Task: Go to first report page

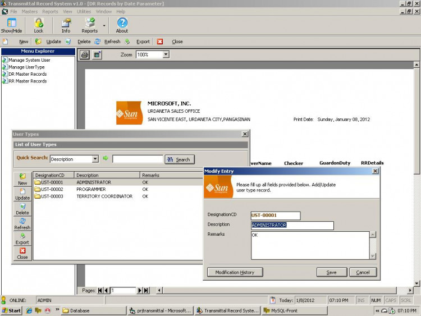Action: 100,290
